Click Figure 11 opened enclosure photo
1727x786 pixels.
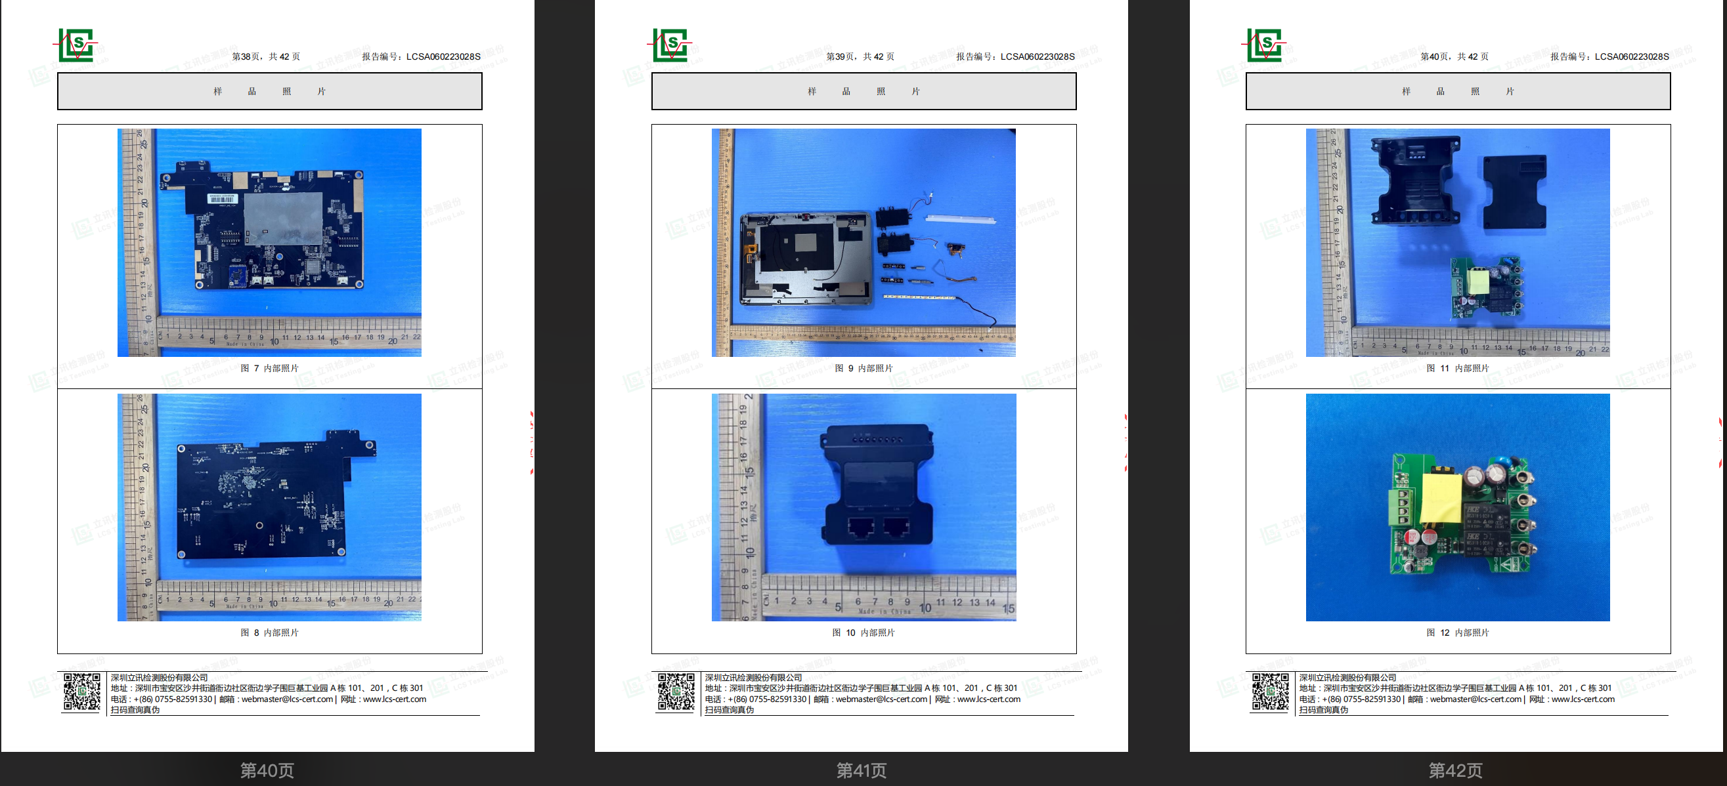(1458, 242)
